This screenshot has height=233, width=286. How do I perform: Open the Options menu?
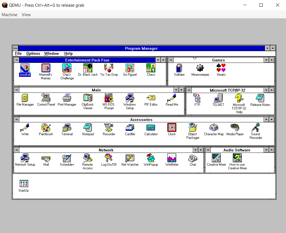[x=33, y=54]
